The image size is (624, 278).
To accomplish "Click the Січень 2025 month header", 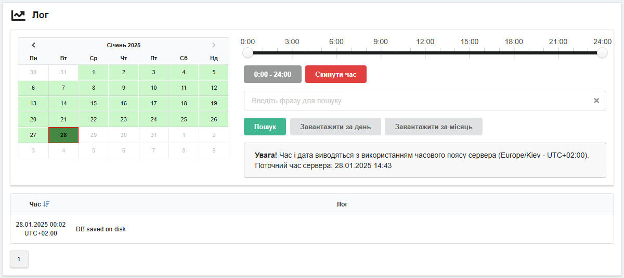I will (x=123, y=45).
